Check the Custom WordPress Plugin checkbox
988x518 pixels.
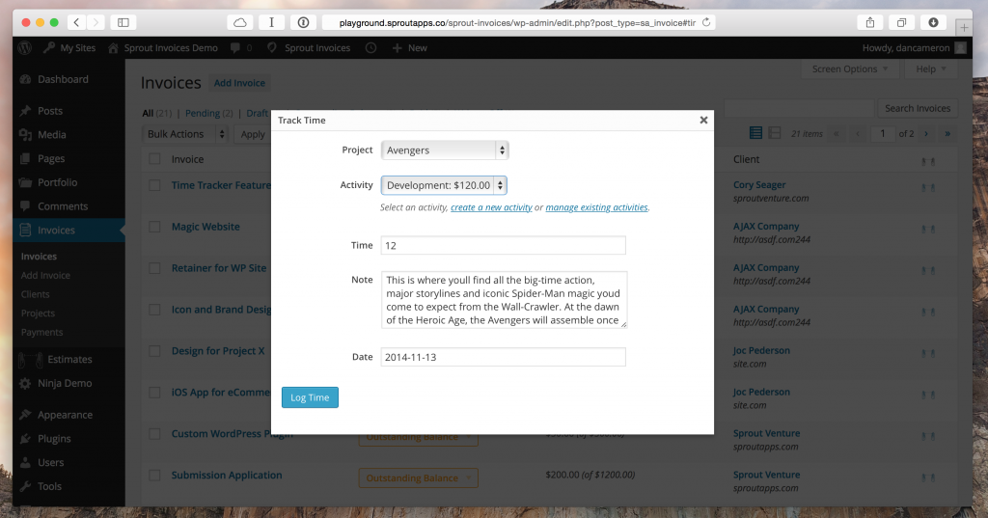154,433
